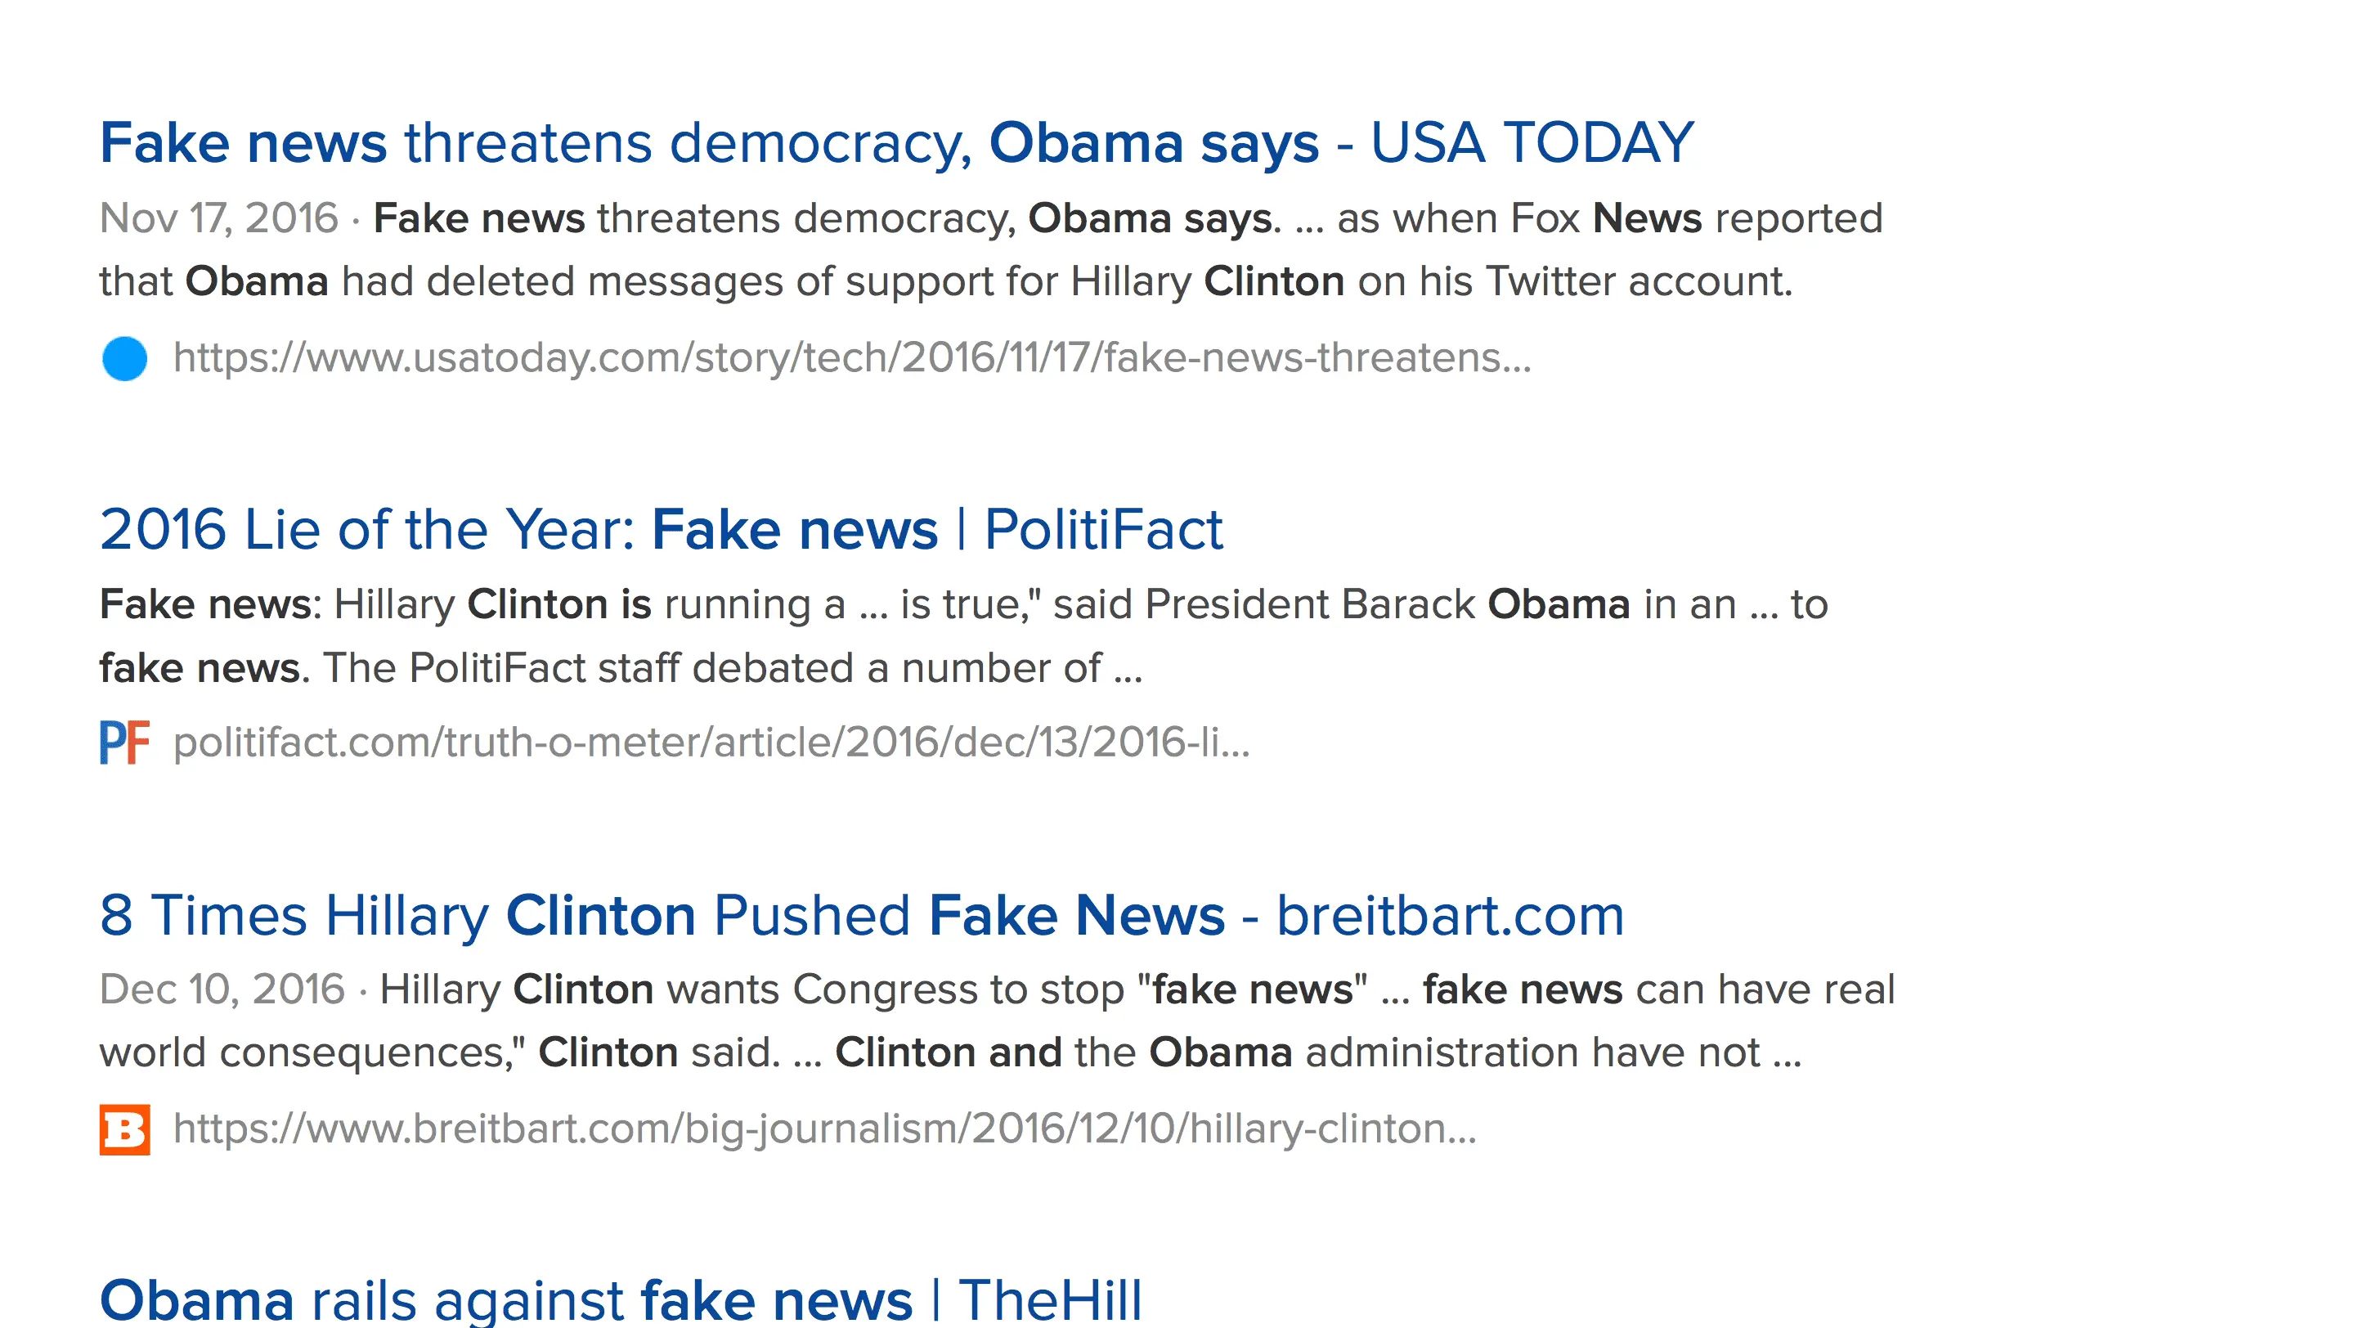
Task: Click the PolitiFact PF favicon
Action: (124, 743)
